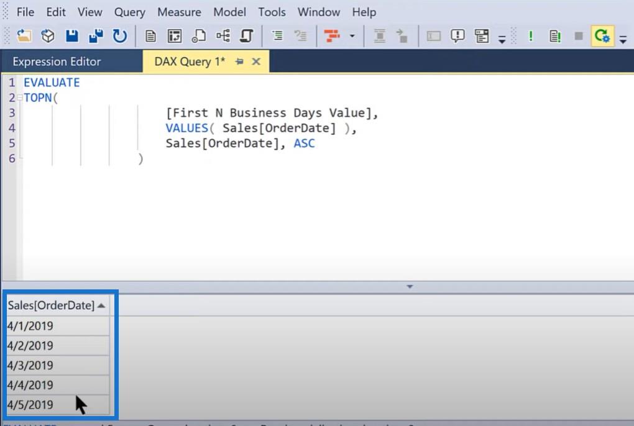This screenshot has height=426, width=634.
Task: Toggle the highlighted auto-refresh gear icon
Action: (602, 36)
